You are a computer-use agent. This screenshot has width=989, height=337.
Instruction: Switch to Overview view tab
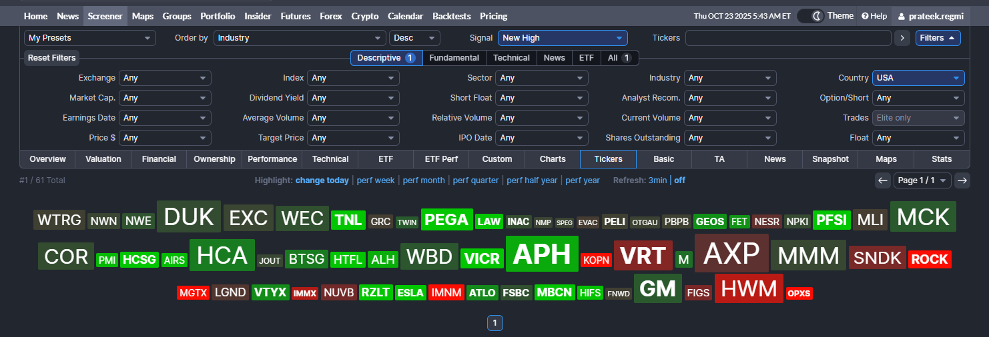coord(47,159)
